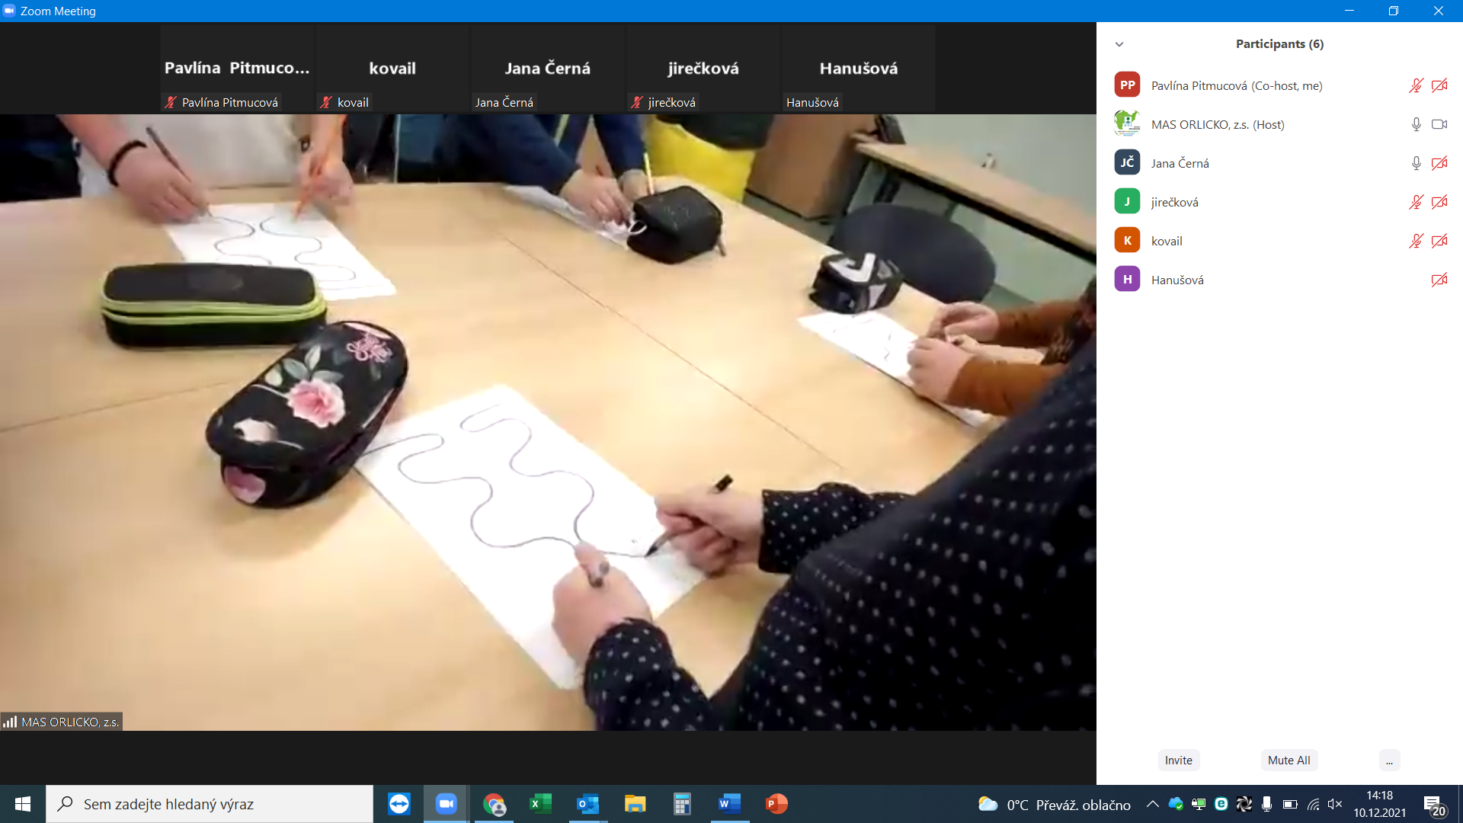
Task: Click the PP avatar of Pavlína Pitmucová
Action: [x=1127, y=85]
